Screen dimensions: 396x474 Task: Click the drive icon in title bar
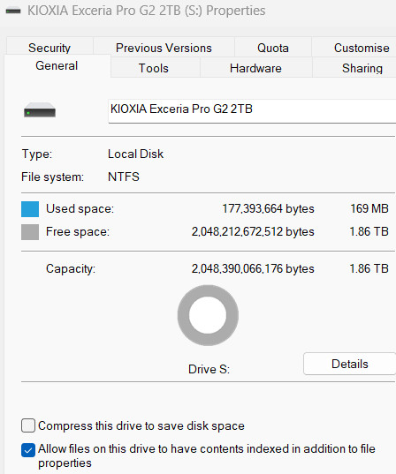tap(13, 11)
